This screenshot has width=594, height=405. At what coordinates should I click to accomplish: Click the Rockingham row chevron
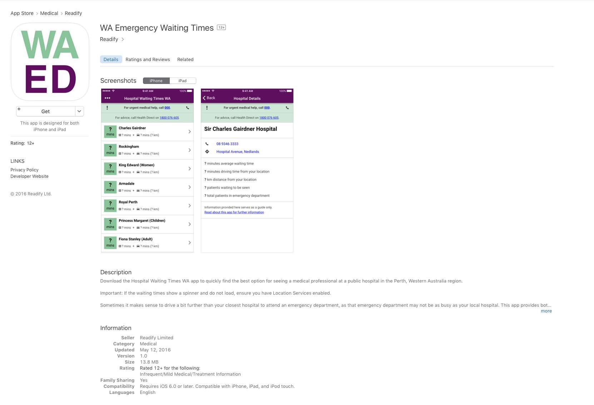click(189, 150)
